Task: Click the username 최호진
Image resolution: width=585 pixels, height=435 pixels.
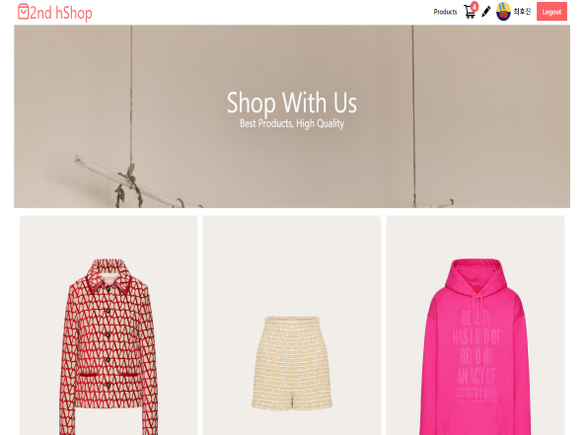Action: [522, 12]
